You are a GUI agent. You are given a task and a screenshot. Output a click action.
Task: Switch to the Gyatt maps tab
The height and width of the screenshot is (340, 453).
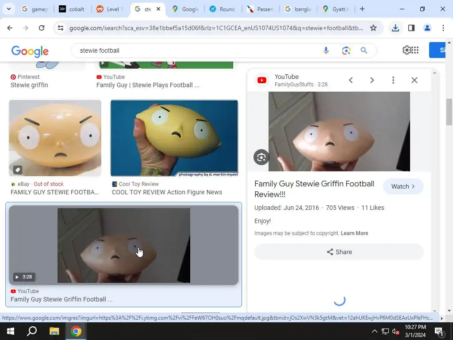tap(335, 9)
